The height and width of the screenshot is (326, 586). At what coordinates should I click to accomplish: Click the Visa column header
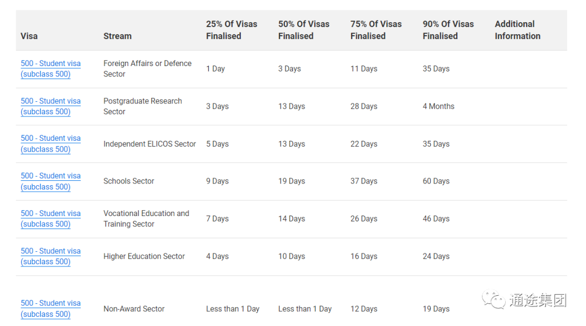(29, 36)
